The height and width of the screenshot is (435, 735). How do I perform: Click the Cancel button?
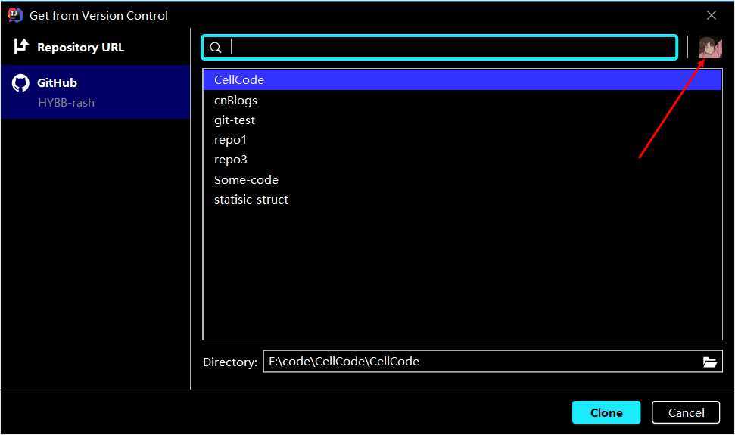click(x=686, y=412)
